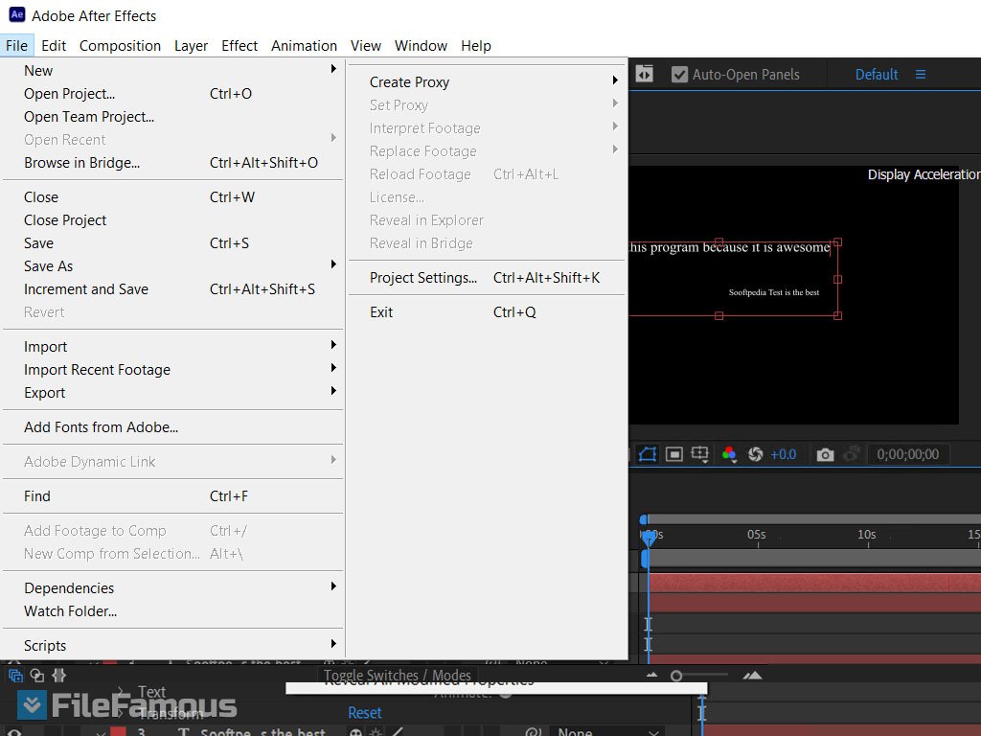This screenshot has height=736, width=981.
Task: Click the show snapshot icon beside camera
Action: 851,454
